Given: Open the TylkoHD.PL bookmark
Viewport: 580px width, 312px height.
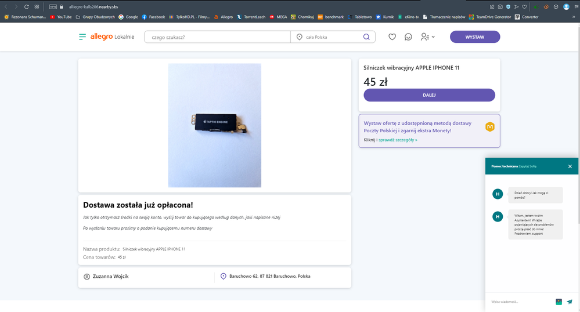Looking at the screenshot, I should (x=189, y=17).
